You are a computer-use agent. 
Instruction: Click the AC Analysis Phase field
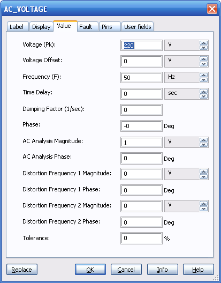click(x=141, y=158)
